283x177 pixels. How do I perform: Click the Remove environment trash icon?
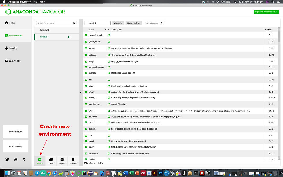73,159
